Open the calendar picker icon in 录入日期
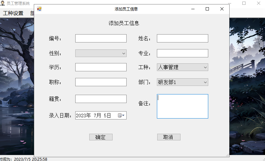Viewport: 265px width, 161px height. [x=121, y=116]
